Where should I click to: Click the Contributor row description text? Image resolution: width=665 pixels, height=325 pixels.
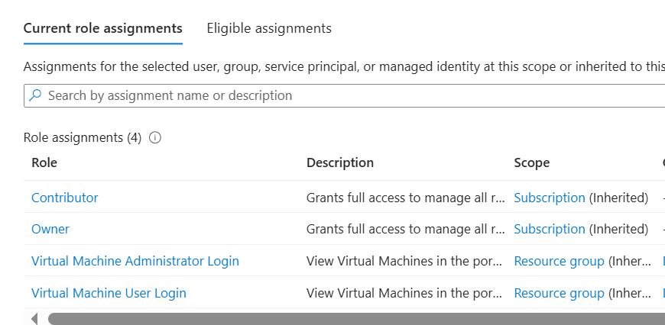406,198
